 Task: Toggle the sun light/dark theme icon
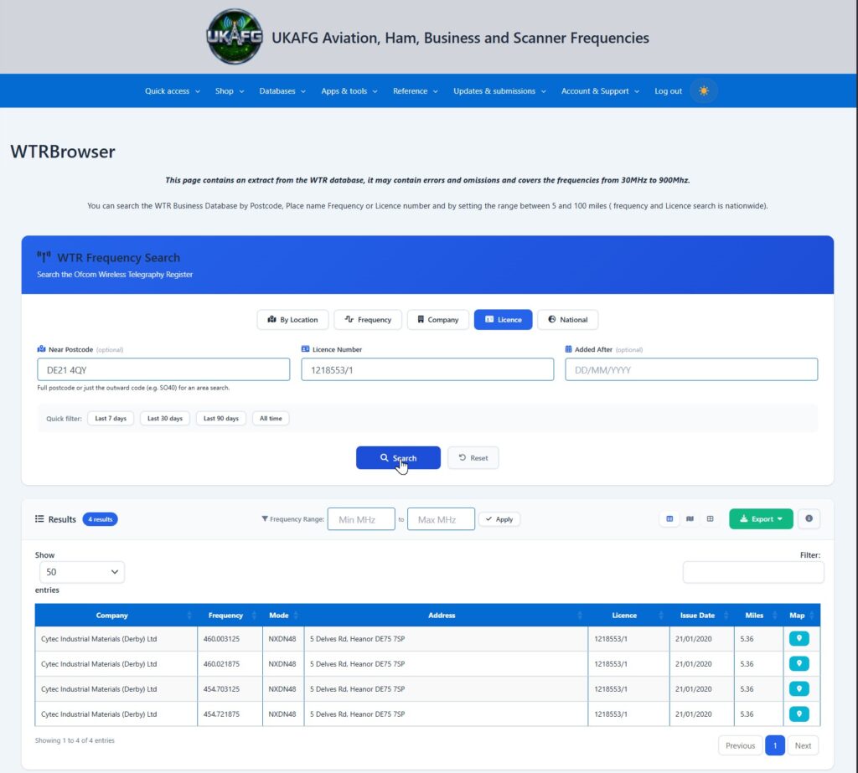point(704,90)
